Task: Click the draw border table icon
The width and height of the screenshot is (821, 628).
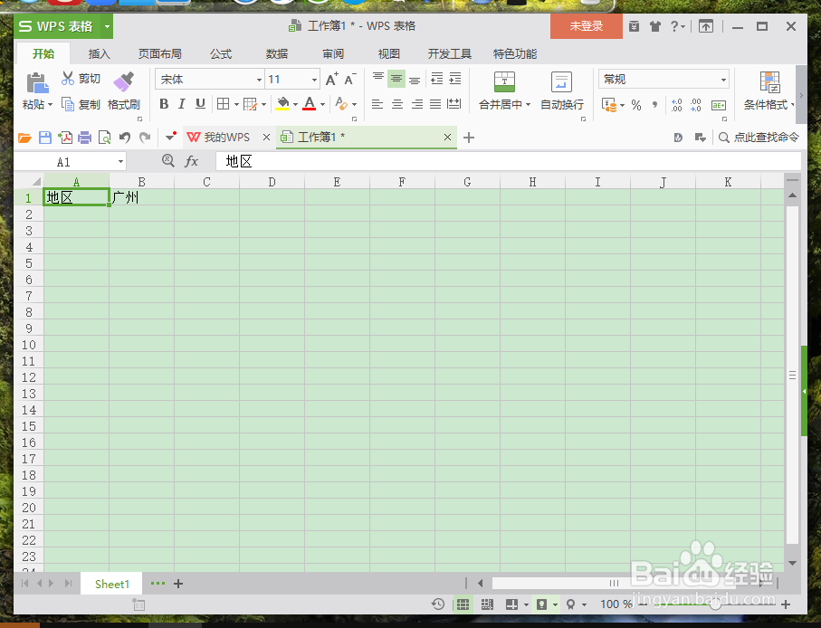Action: [x=250, y=104]
